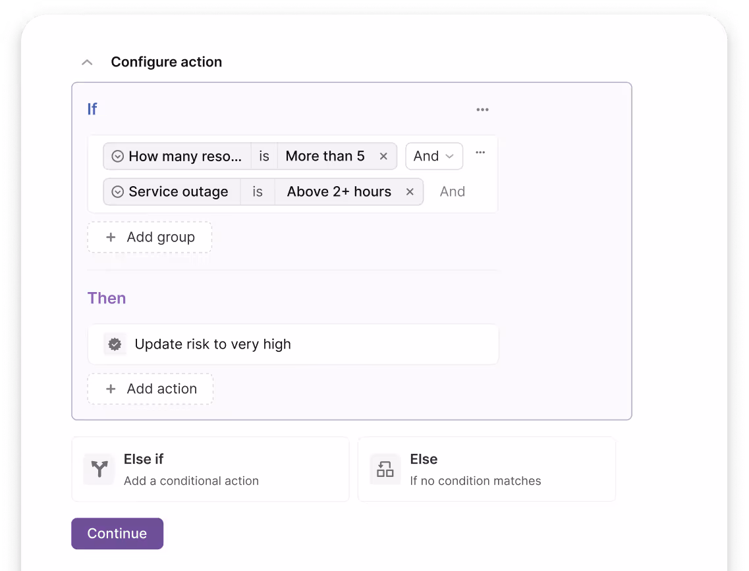This screenshot has height=571, width=749.
Task: Open Update risk to very high action
Action: (293, 345)
